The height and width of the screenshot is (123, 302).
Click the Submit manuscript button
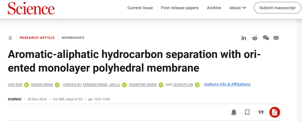pos(277,8)
